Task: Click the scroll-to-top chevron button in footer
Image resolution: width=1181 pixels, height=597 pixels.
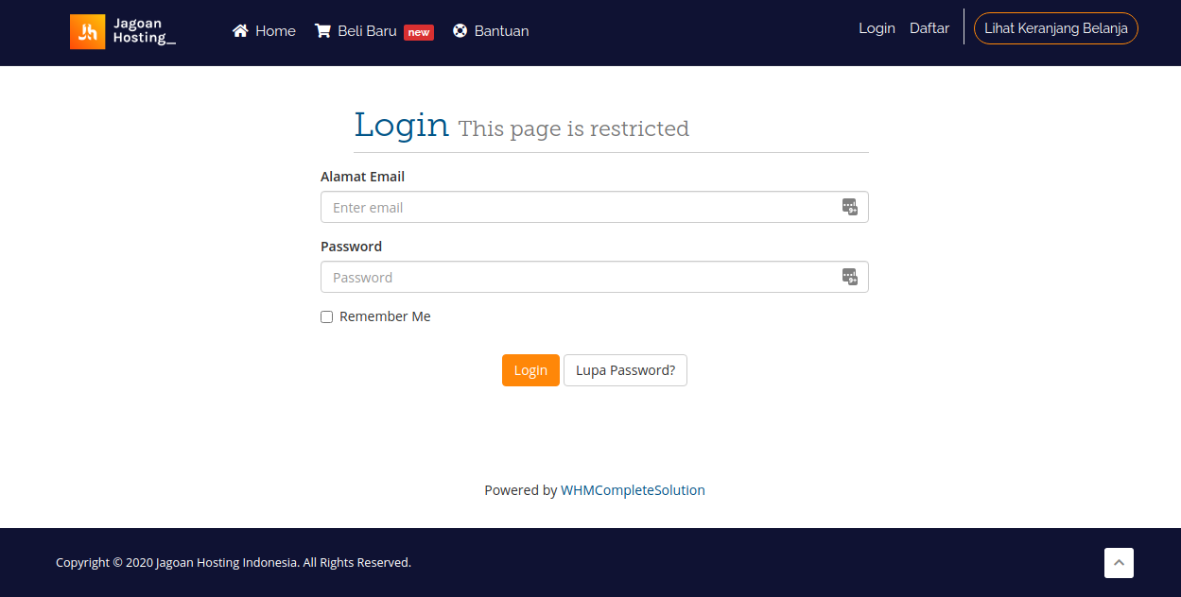Action: [1119, 563]
